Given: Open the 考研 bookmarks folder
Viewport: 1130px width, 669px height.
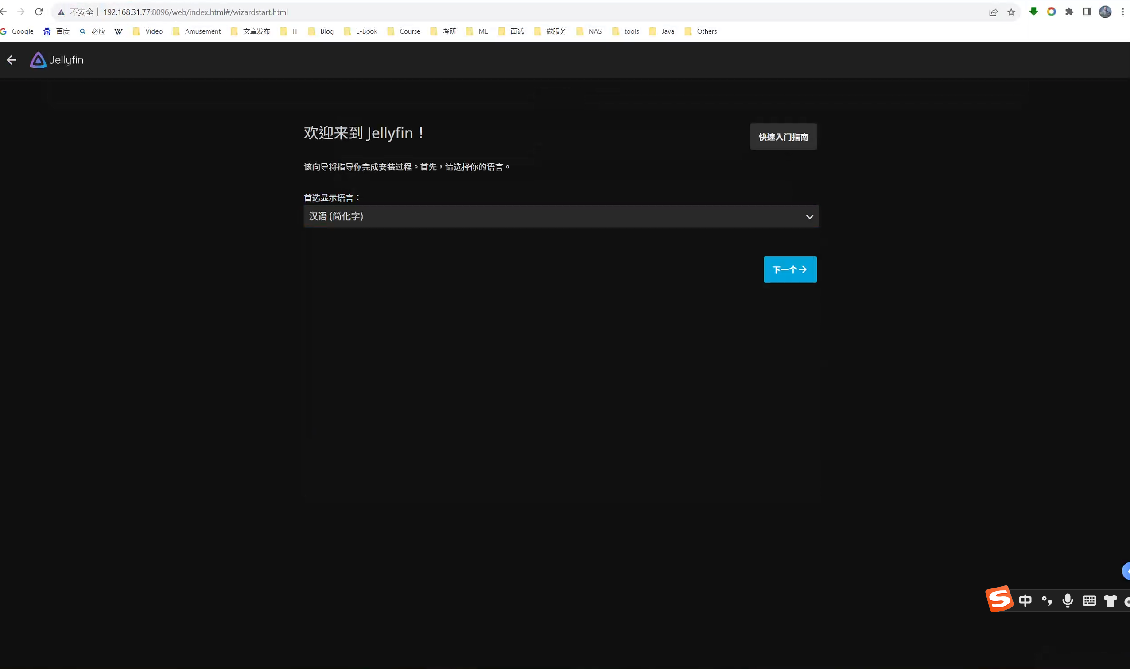Looking at the screenshot, I should point(443,31).
